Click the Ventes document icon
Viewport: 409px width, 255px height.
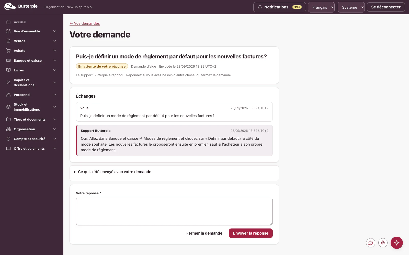pos(8,41)
